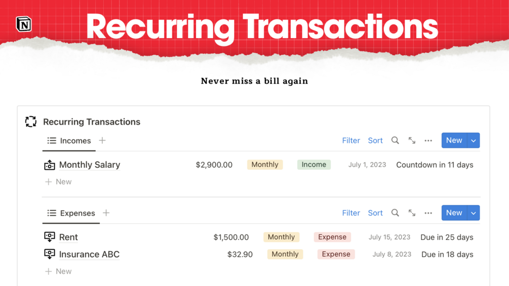Screen dimensions: 509x286
Task: Open the Insurance ABC entry
Action: click(89, 254)
